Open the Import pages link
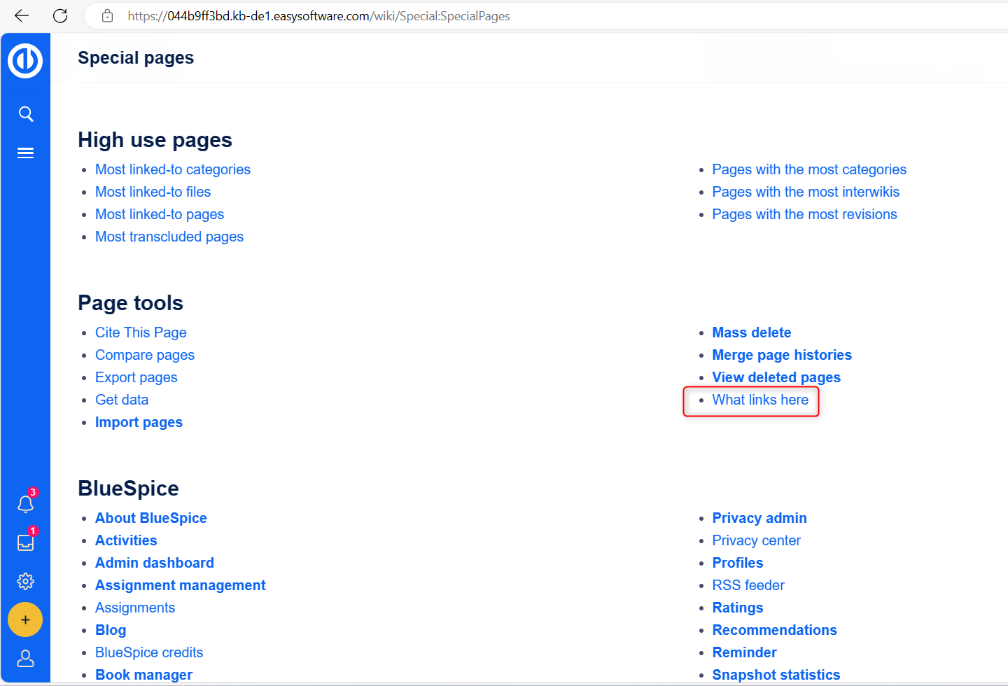This screenshot has height=686, width=1008. pos(139,422)
